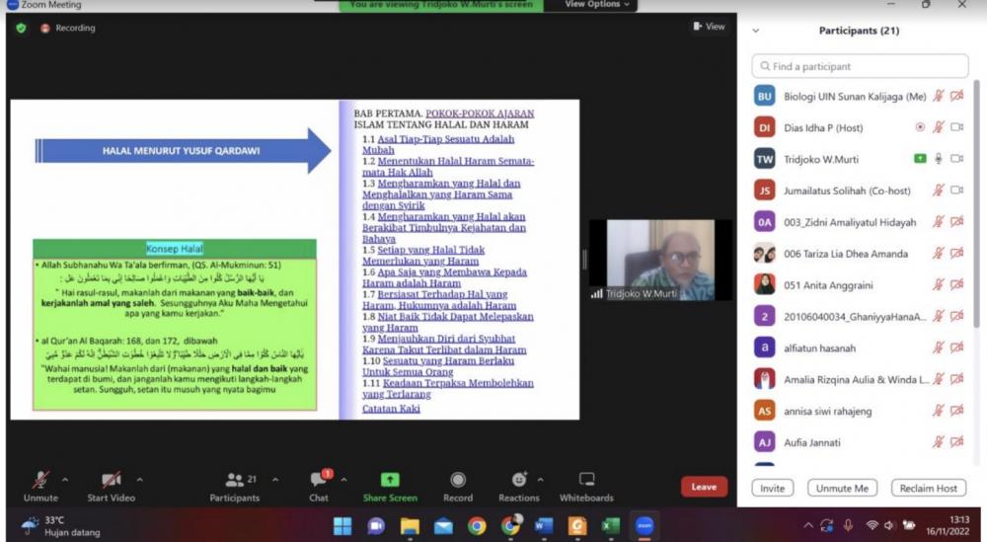Image resolution: width=987 pixels, height=542 pixels.
Task: Collapse the Participants panel header chevron
Action: tap(756, 31)
